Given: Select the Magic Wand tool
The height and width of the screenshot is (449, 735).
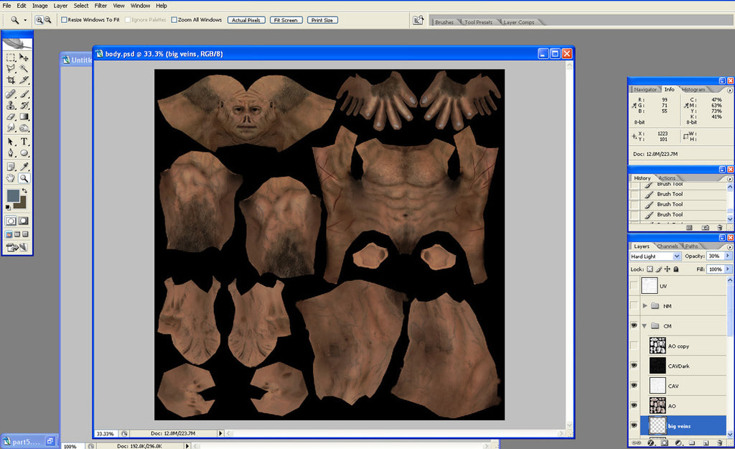Looking at the screenshot, I should pos(24,69).
